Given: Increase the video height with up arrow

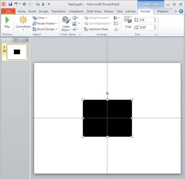Looking at the screenshot, I should 155,19.
